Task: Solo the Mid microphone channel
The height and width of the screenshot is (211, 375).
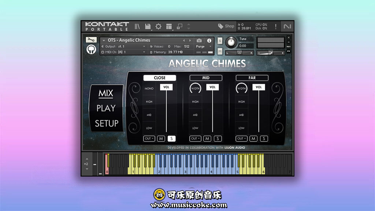Action: click(218, 138)
